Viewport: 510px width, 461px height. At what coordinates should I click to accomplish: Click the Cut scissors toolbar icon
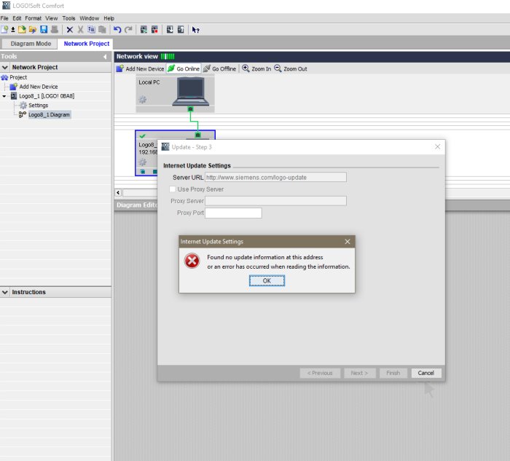[80, 30]
